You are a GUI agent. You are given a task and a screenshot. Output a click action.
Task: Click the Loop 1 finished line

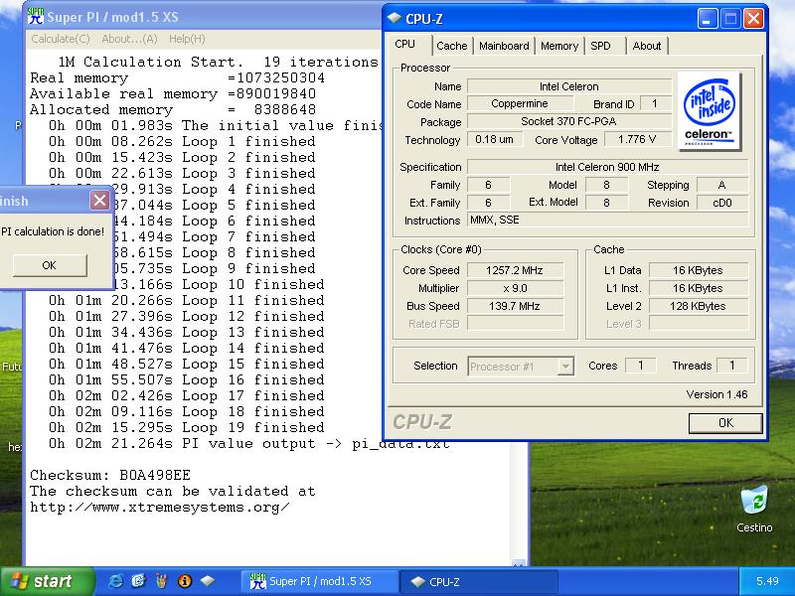tap(182, 141)
